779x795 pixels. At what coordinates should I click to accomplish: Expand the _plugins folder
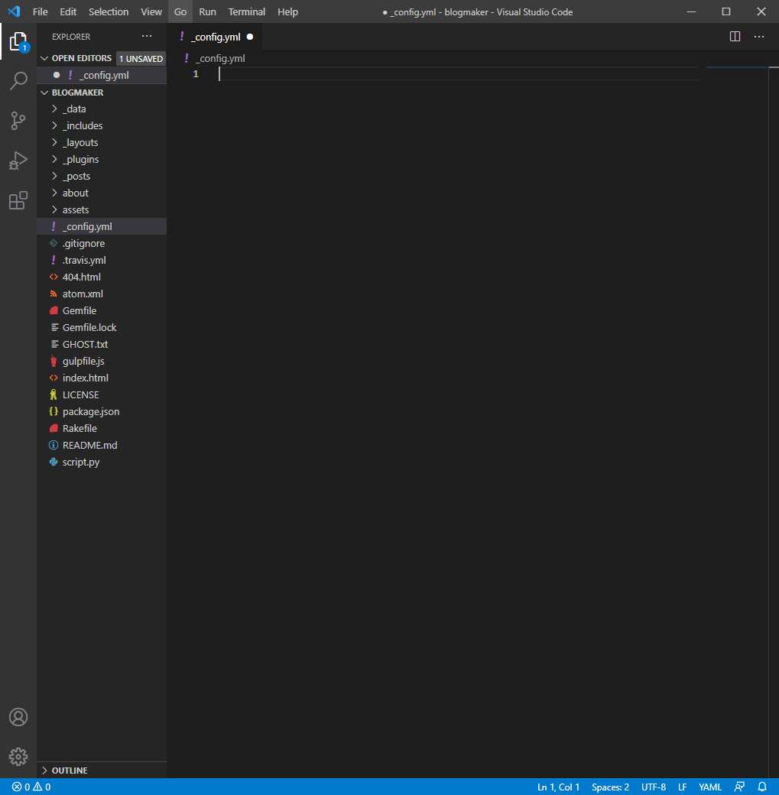[x=102, y=159]
